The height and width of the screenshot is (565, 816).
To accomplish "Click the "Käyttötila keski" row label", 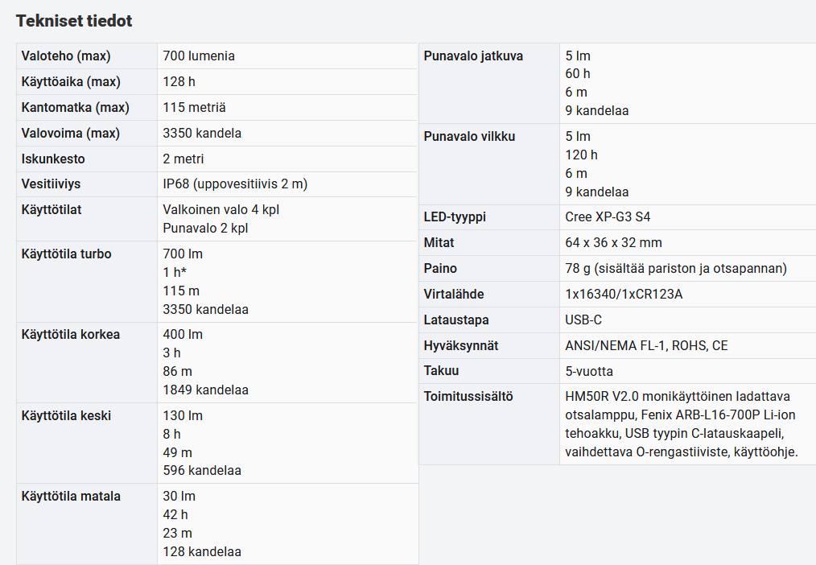I will (x=66, y=416).
